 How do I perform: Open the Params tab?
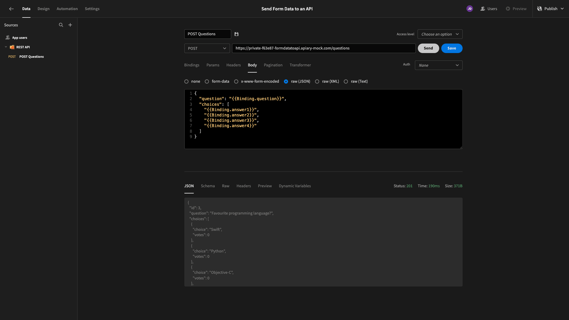coord(213,65)
